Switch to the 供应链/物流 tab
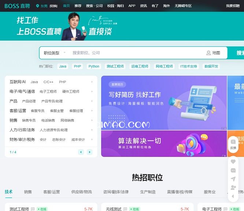This screenshot has width=244, height=211. pyautogui.click(x=82, y=192)
